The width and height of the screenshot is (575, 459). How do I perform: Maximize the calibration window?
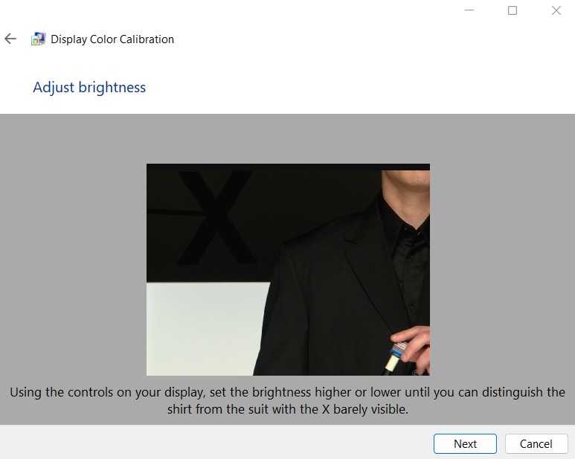pyautogui.click(x=513, y=10)
